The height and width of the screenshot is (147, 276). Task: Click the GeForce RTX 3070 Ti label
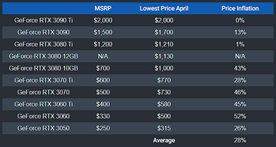[x=43, y=80]
